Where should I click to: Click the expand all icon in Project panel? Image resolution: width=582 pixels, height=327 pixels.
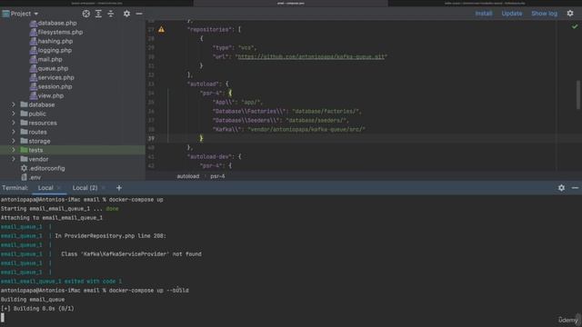coord(98,14)
